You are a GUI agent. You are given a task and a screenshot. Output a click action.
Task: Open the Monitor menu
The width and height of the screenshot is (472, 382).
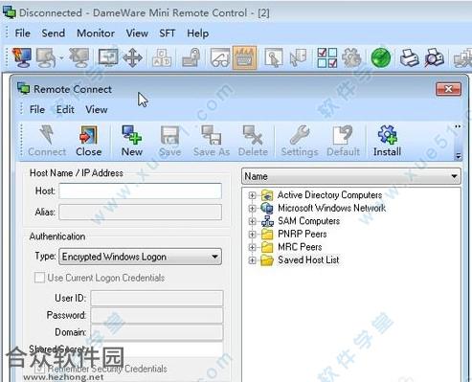96,34
